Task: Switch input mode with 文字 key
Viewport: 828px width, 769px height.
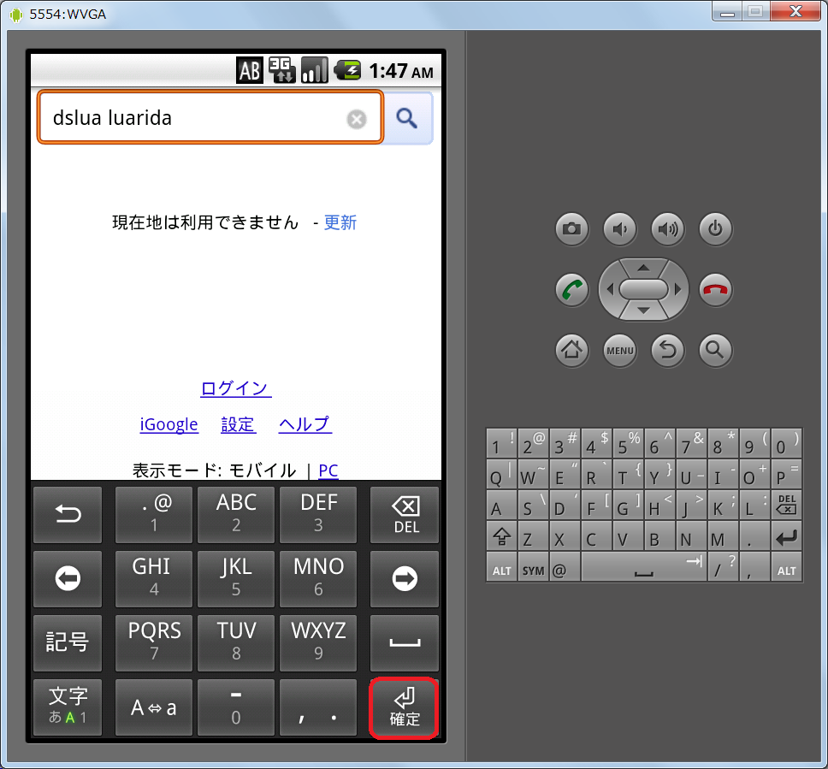Action: click(x=68, y=707)
